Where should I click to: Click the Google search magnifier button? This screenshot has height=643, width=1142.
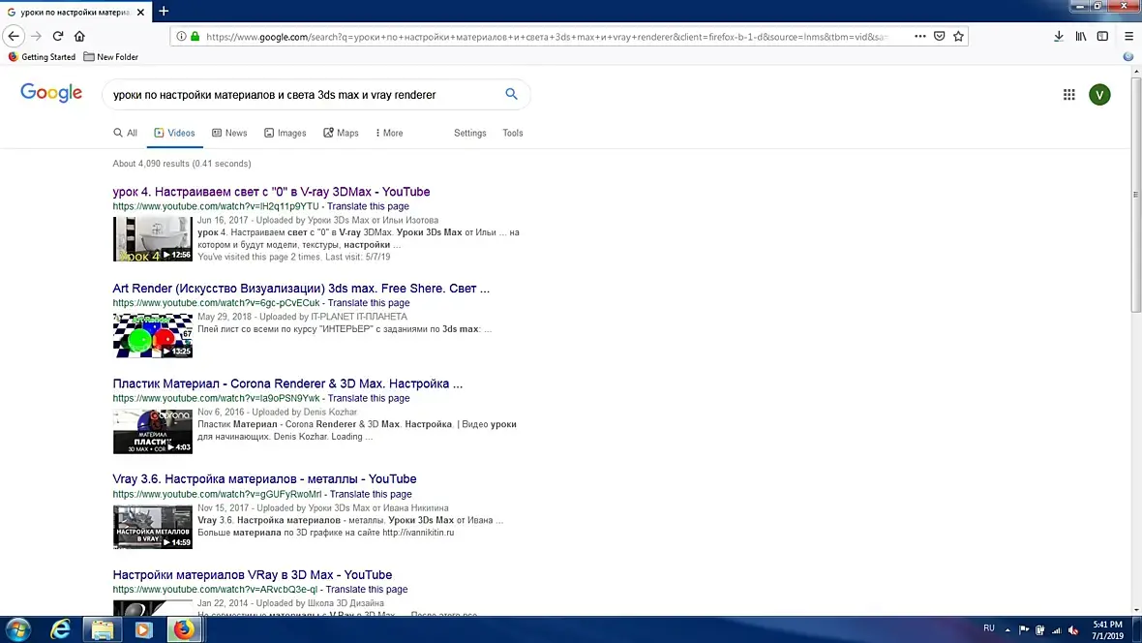(511, 94)
